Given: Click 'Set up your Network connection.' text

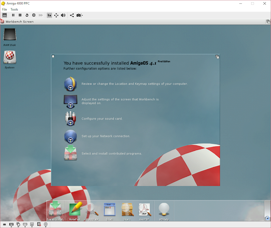Looking at the screenshot, I should [x=106, y=136].
